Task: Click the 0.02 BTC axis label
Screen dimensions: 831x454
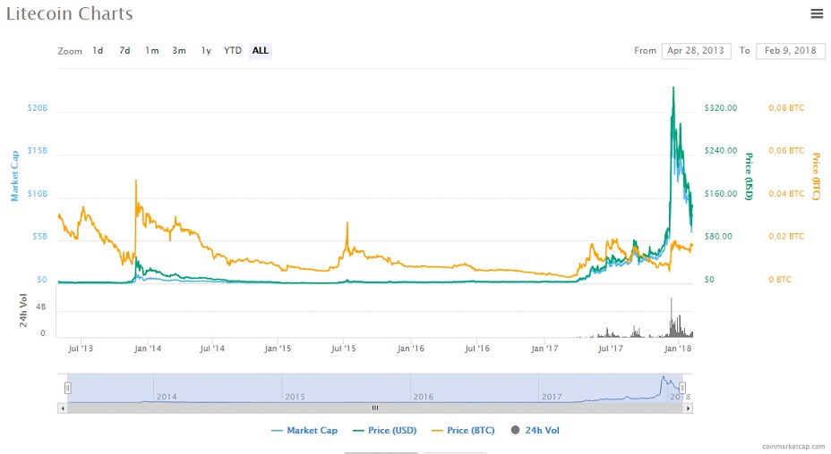Action: tap(786, 237)
